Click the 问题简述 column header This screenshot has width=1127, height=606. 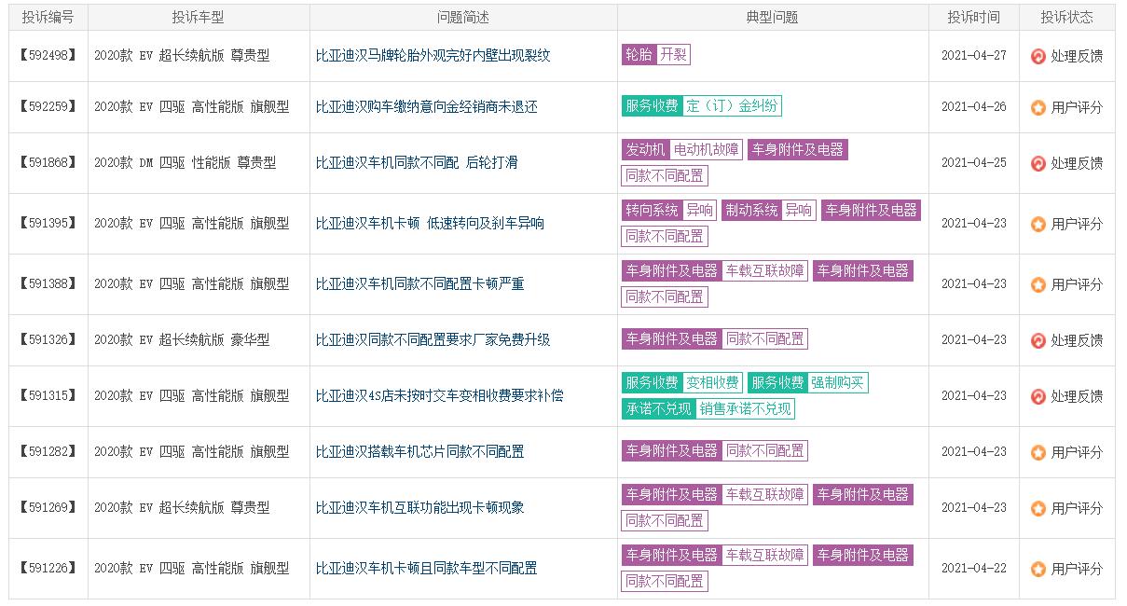[463, 18]
